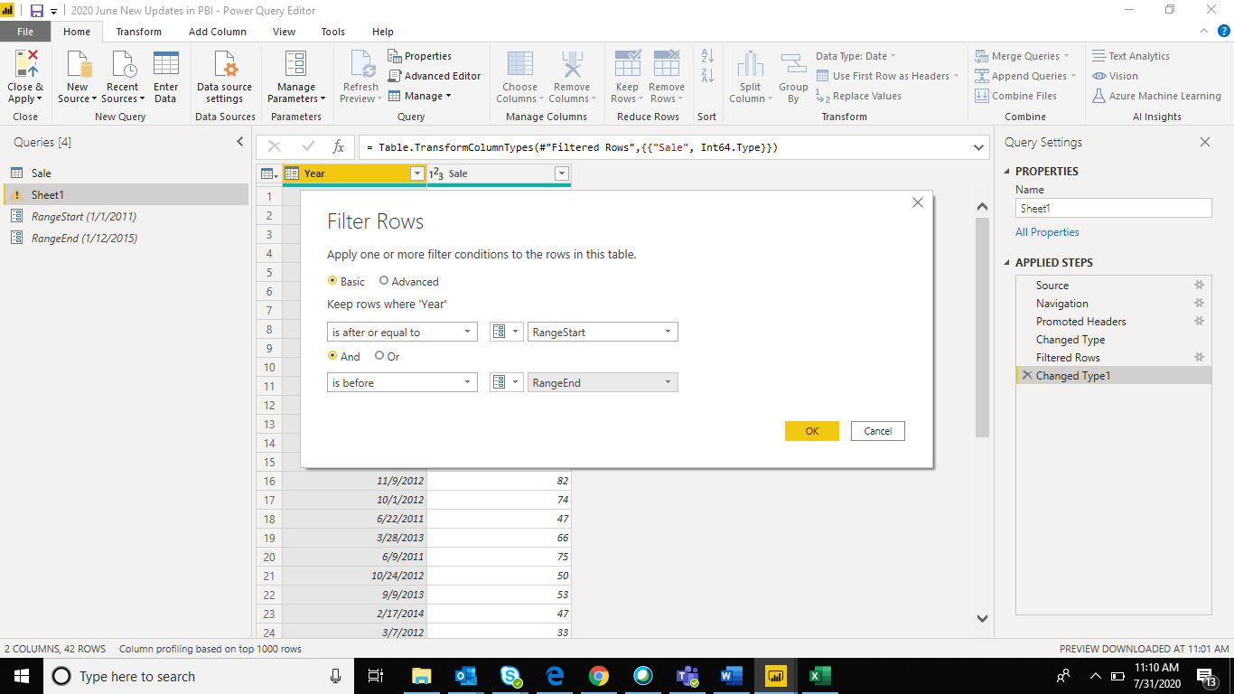Cancel the Filter Rows dialog
The image size is (1234, 694).
coord(878,431)
